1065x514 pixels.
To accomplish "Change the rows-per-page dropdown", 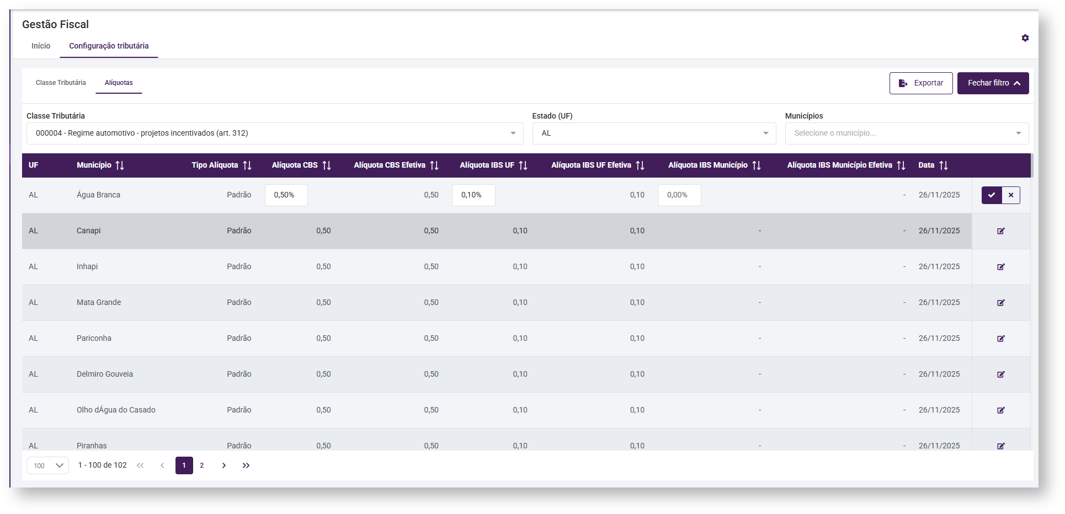I will coord(48,465).
